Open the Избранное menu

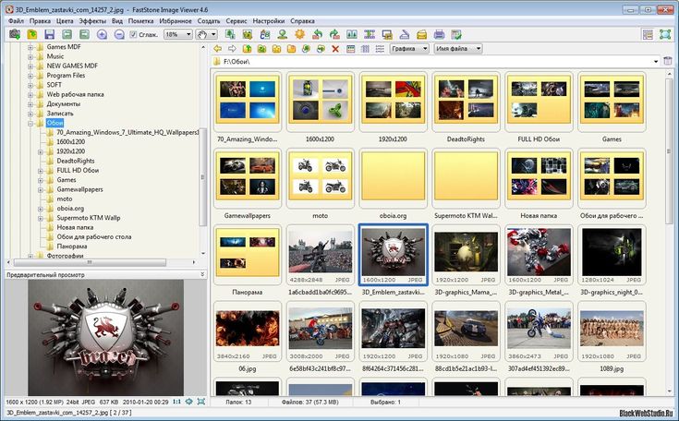pos(176,20)
